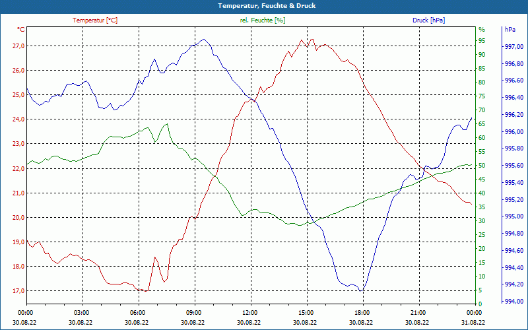Select the red "Temperatur [°C]" legend label
The image size is (528, 330).
click(x=95, y=20)
